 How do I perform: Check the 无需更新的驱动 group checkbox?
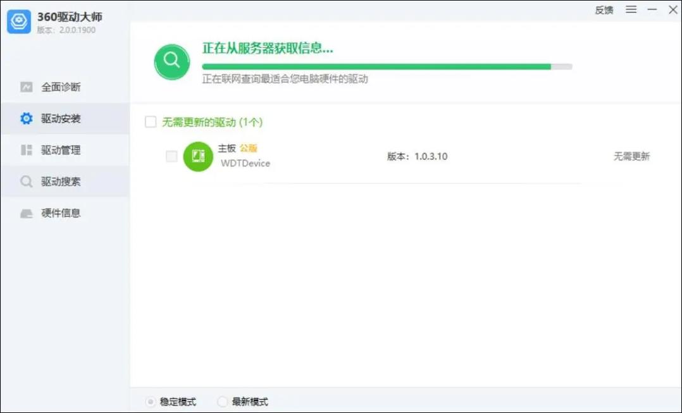[150, 122]
